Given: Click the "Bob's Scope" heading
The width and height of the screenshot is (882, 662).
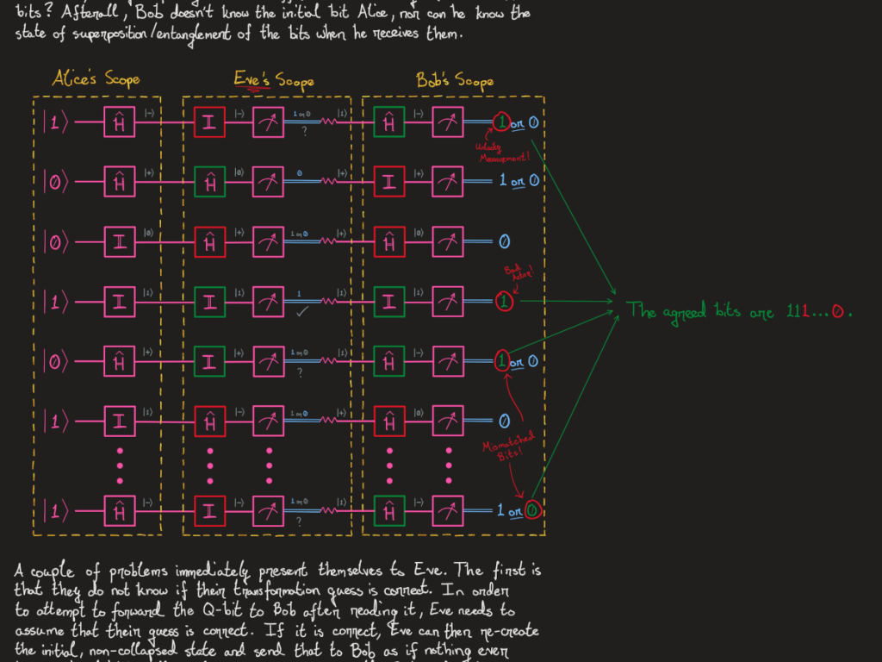Looking at the screenshot, I should 455,81.
